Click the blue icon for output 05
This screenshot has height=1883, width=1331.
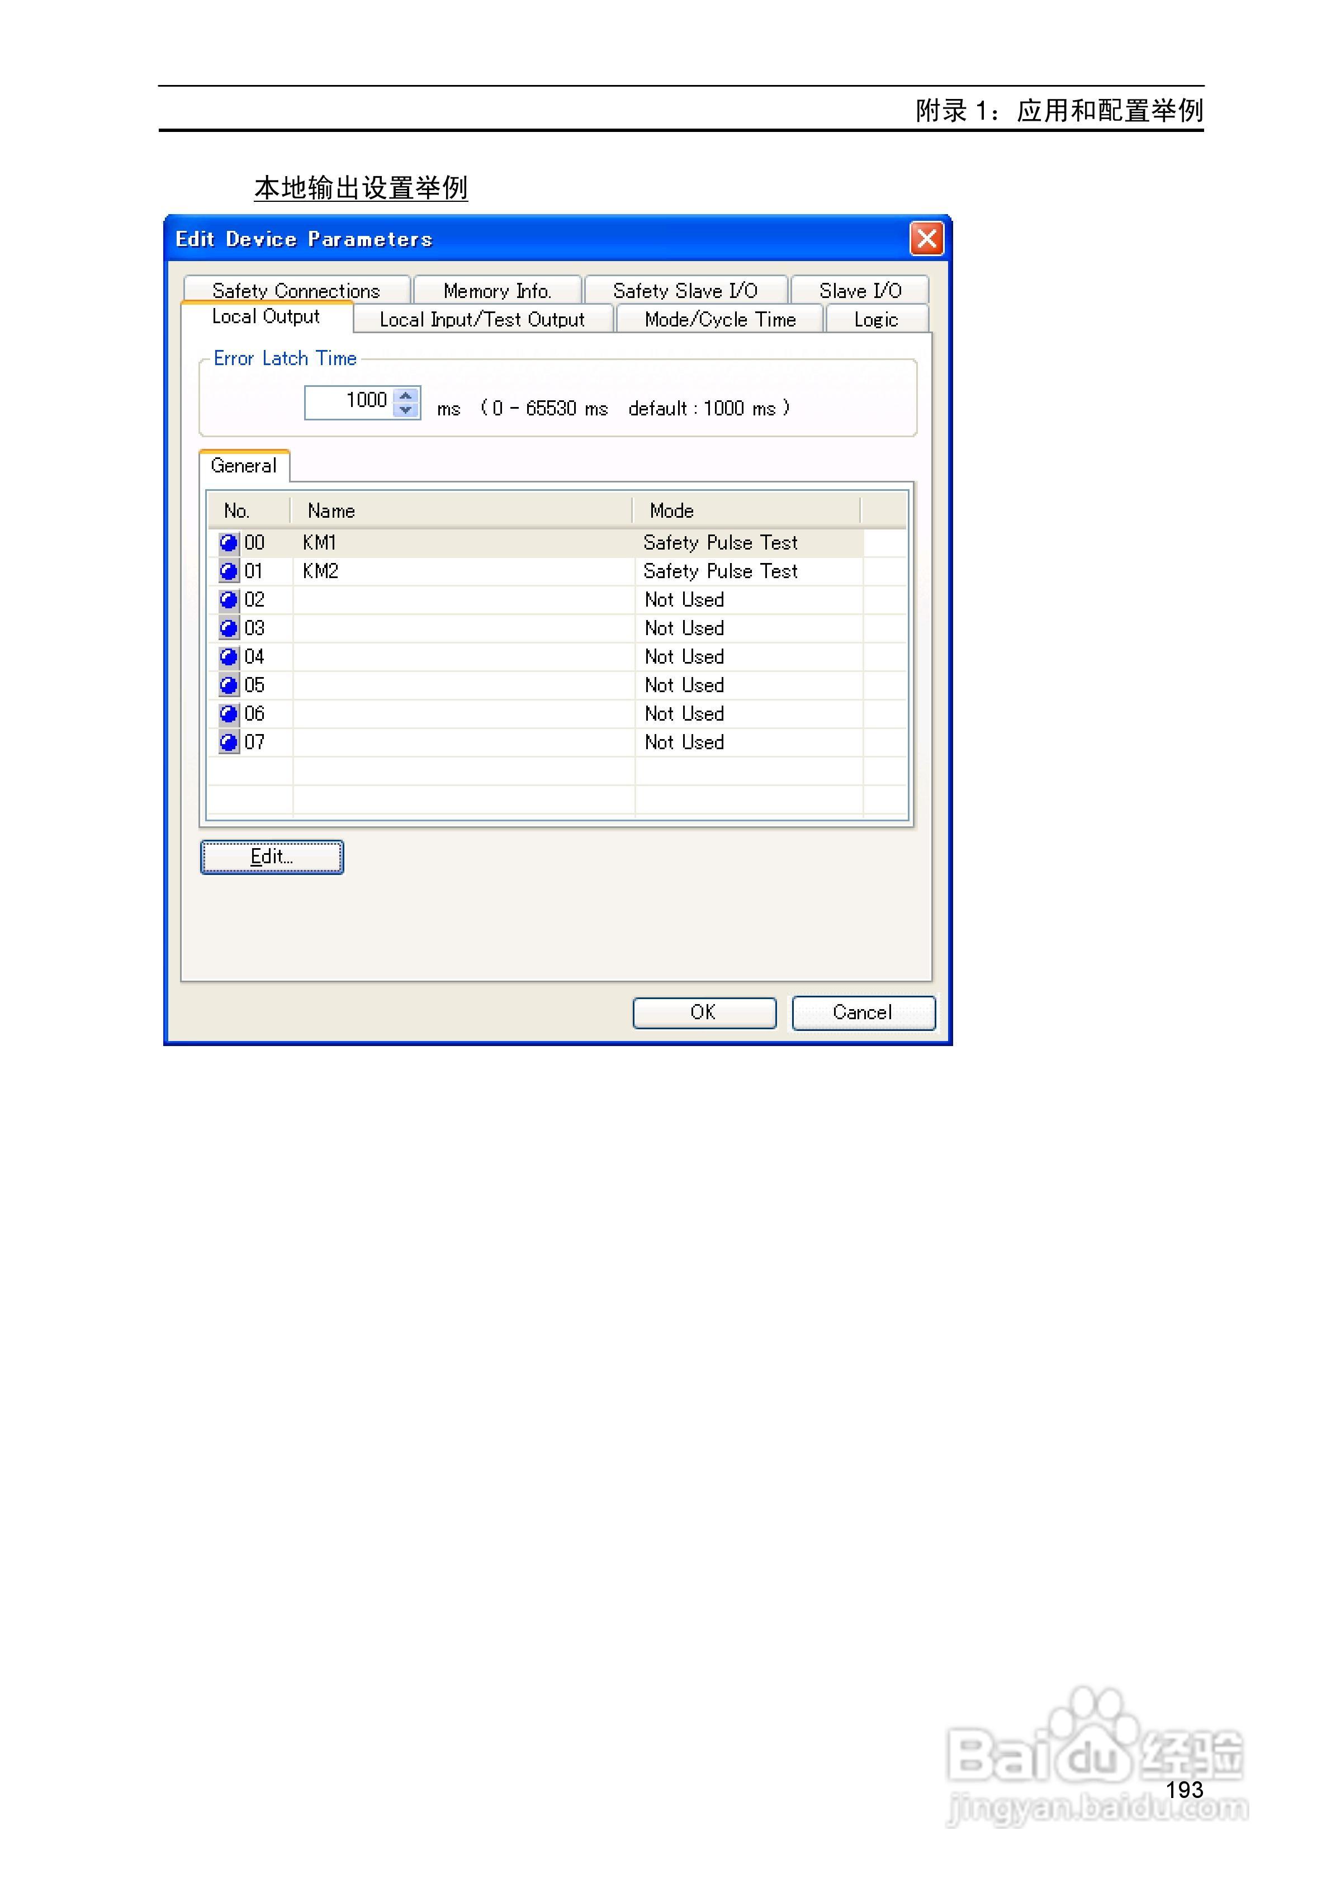[229, 685]
